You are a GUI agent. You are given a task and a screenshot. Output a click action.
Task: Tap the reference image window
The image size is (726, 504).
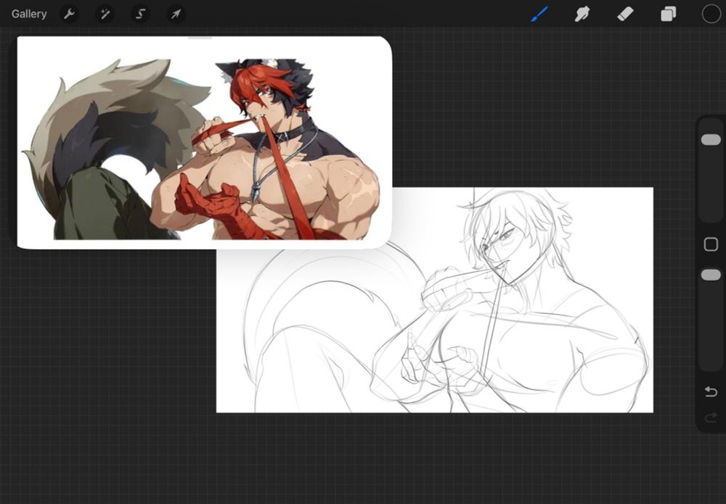[x=204, y=142]
